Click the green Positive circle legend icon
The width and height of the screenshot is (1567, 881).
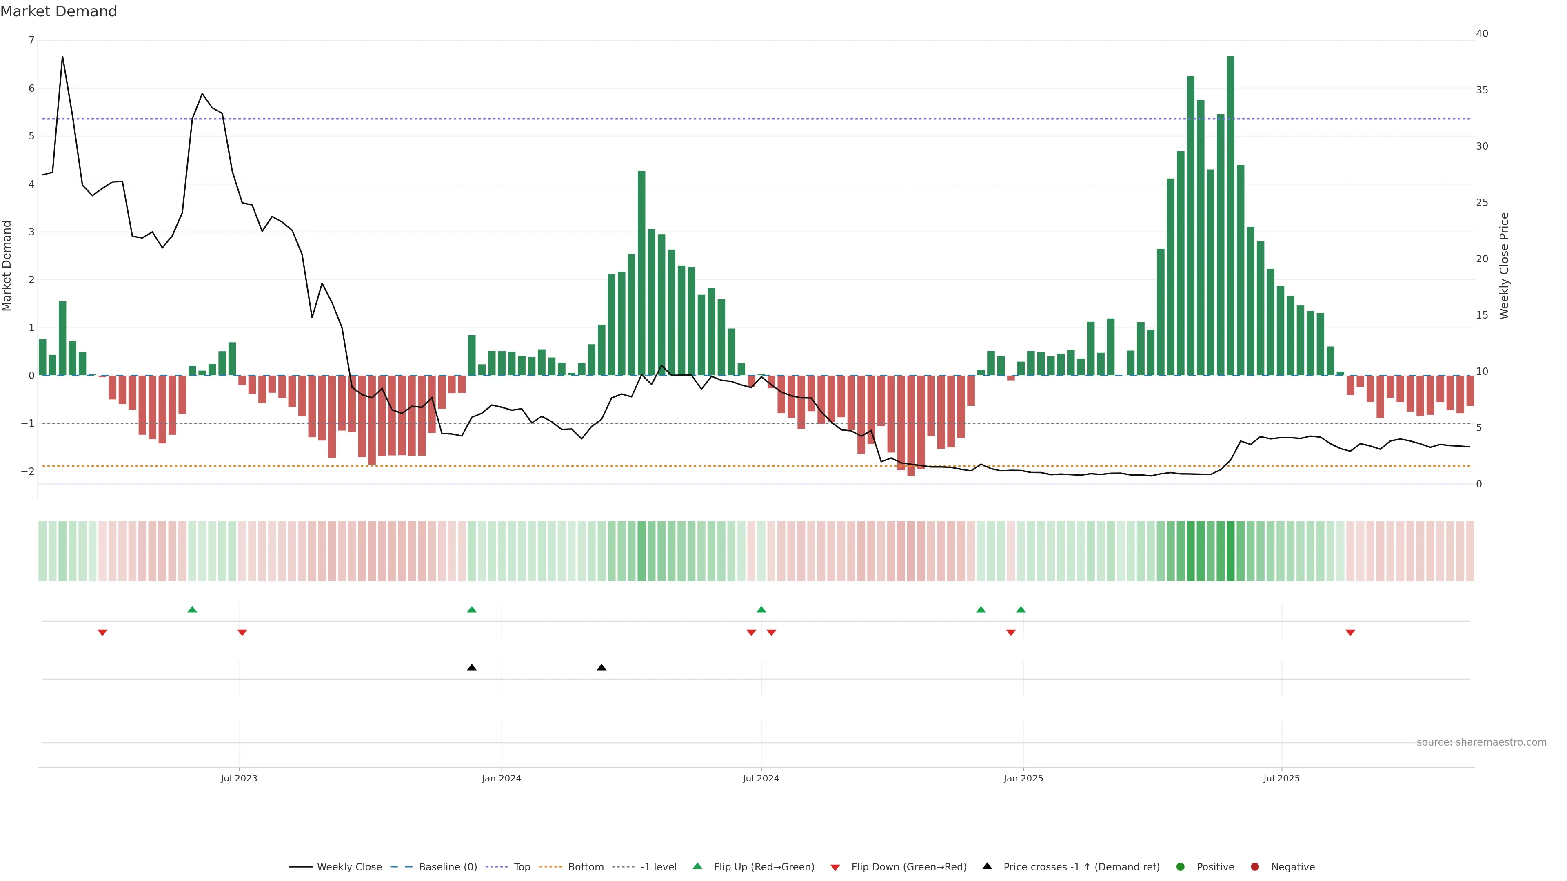[x=1181, y=867]
